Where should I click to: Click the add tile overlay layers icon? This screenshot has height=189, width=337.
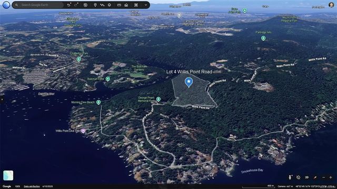(110, 5)
